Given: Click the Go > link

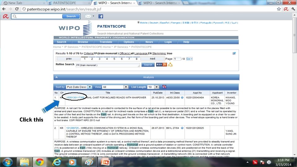Looking at the screenshot, I should [x=189, y=59].
